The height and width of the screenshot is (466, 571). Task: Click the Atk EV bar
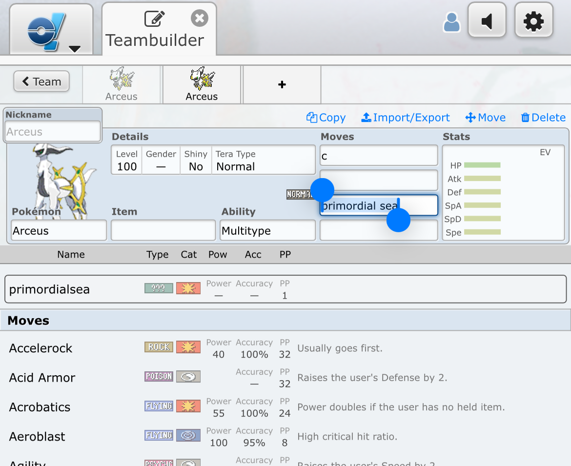point(482,179)
